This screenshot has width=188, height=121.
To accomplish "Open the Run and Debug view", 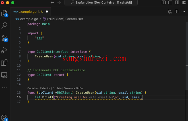I will point(4,50).
